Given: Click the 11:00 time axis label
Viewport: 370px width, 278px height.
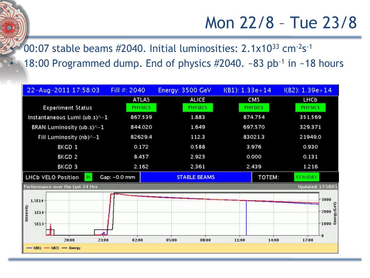Looking at the screenshot, I should pos(240,240).
